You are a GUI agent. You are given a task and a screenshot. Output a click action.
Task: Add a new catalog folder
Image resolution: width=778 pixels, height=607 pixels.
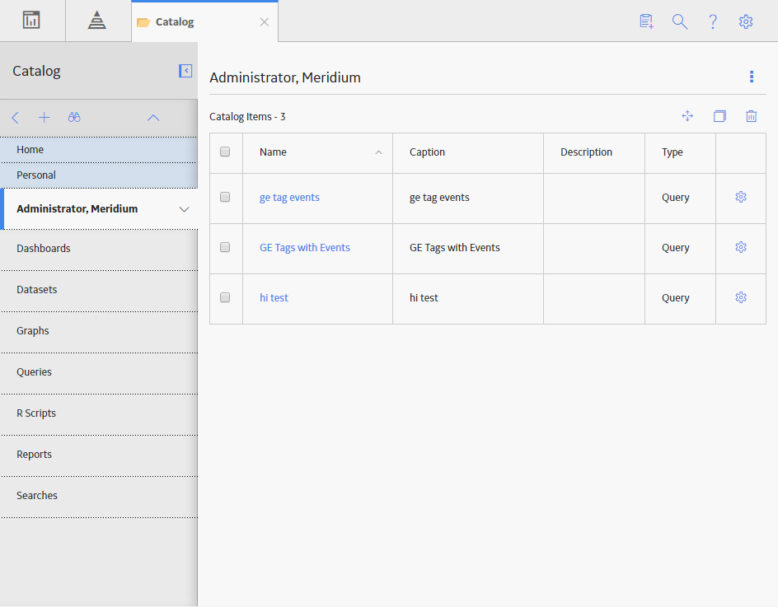click(x=45, y=118)
